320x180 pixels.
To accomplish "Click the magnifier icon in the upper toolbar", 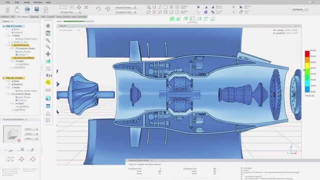I will click(149, 7).
